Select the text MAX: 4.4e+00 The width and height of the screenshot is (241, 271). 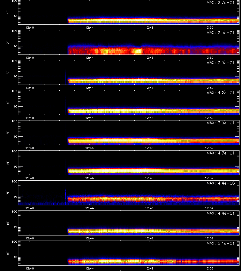click(x=221, y=183)
